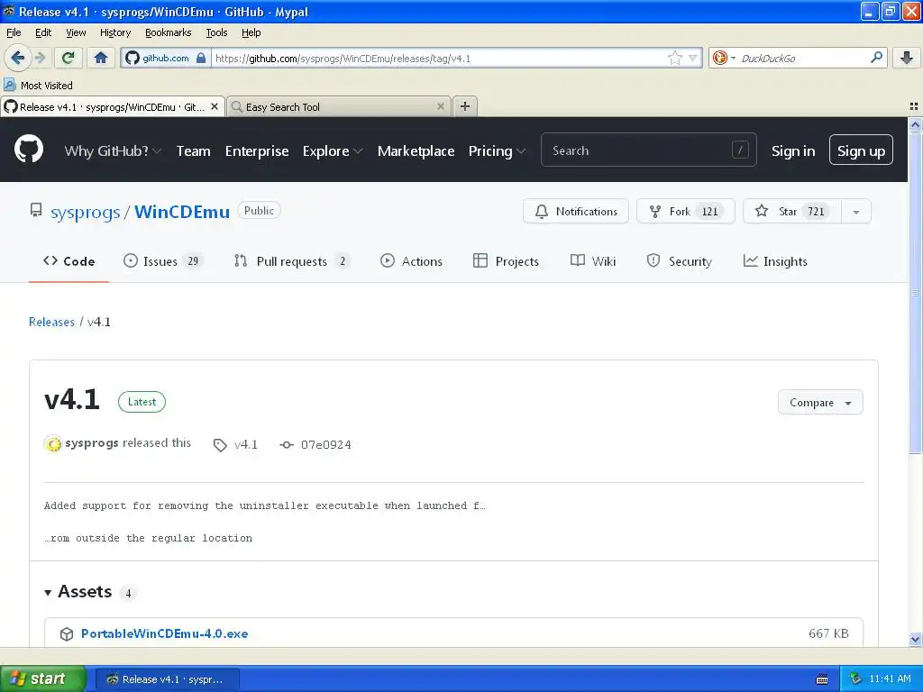Screen dimensions: 923x692
Task: Collapse the Assets section
Action: click(78, 592)
